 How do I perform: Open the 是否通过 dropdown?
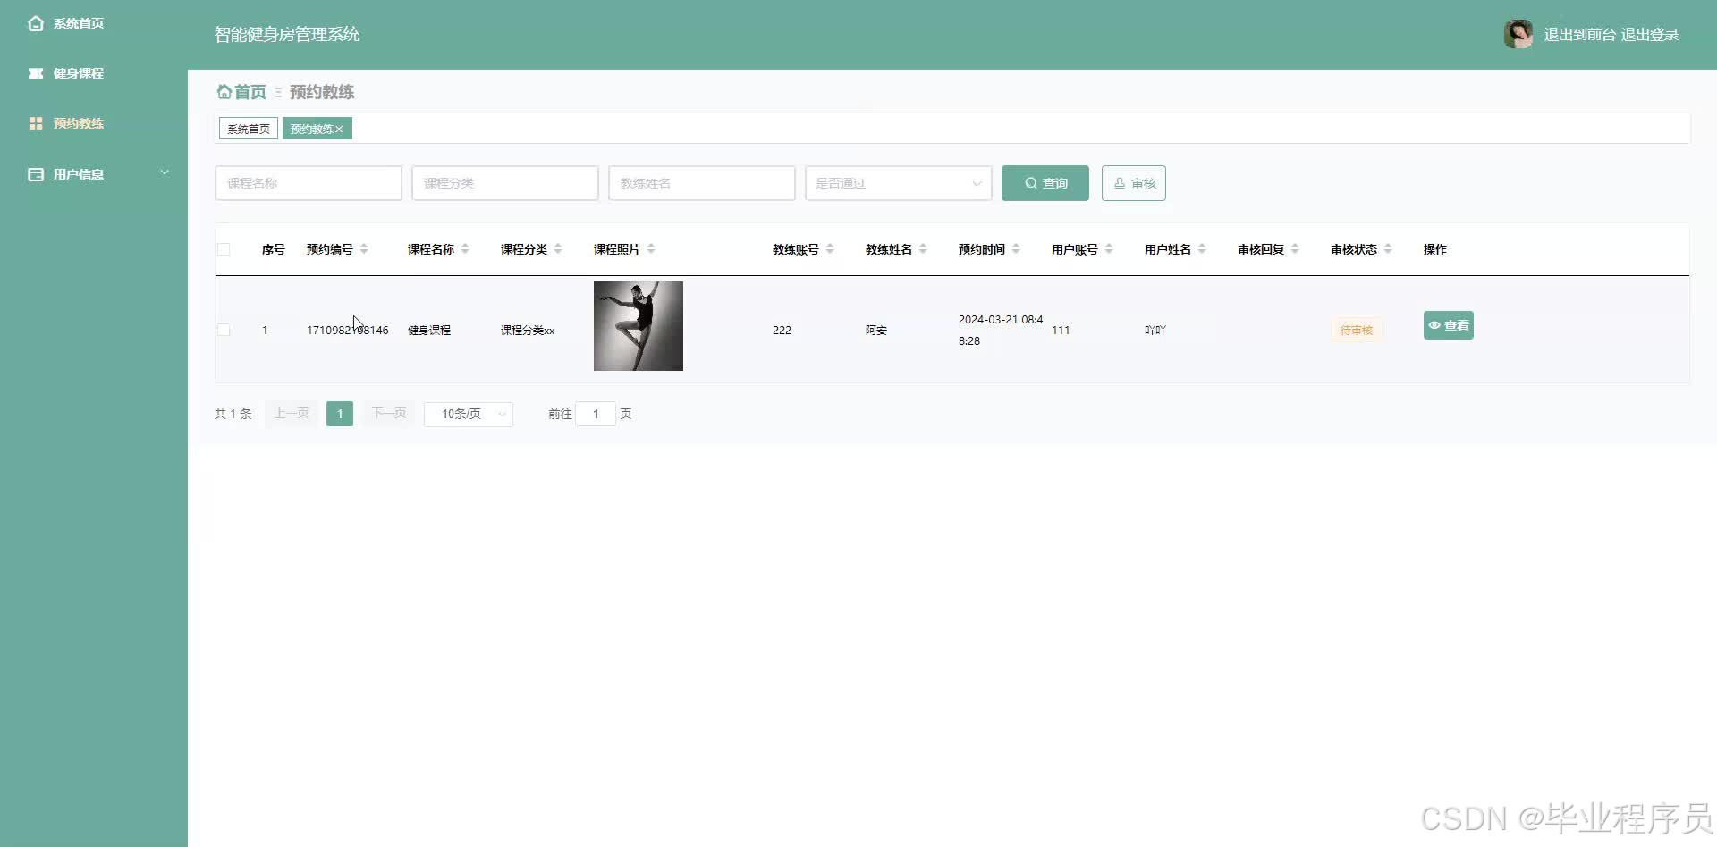899,183
